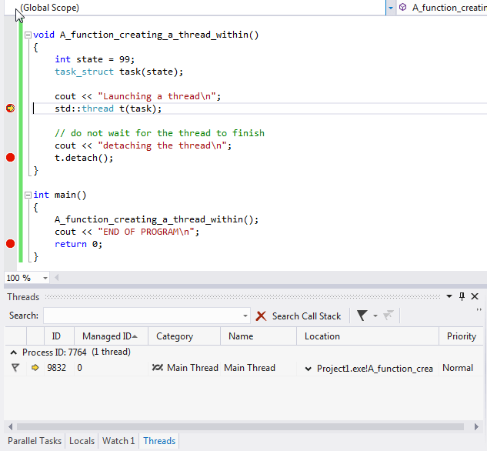Click the A_function_creating member dropdown icon
487x451 pixels.
coord(402,8)
